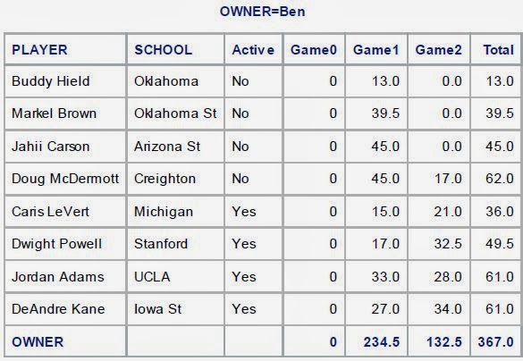Click the Game1 column header
Screen dimensions: 523x361
point(376,49)
